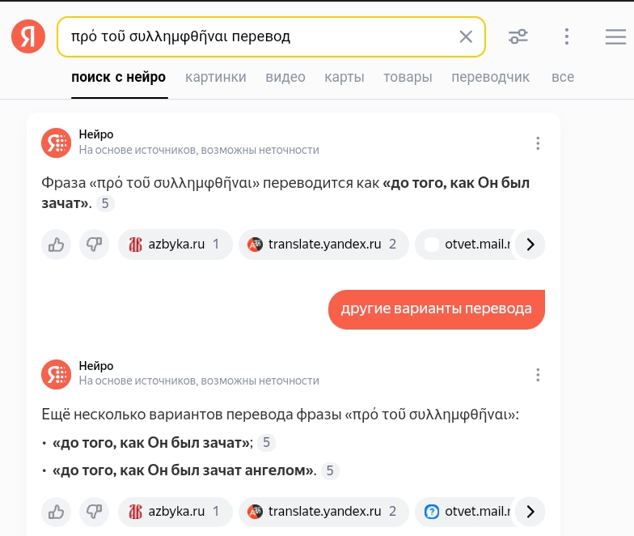Switch to the переводчик tab
Image resolution: width=634 pixels, height=536 pixels.
click(x=490, y=78)
